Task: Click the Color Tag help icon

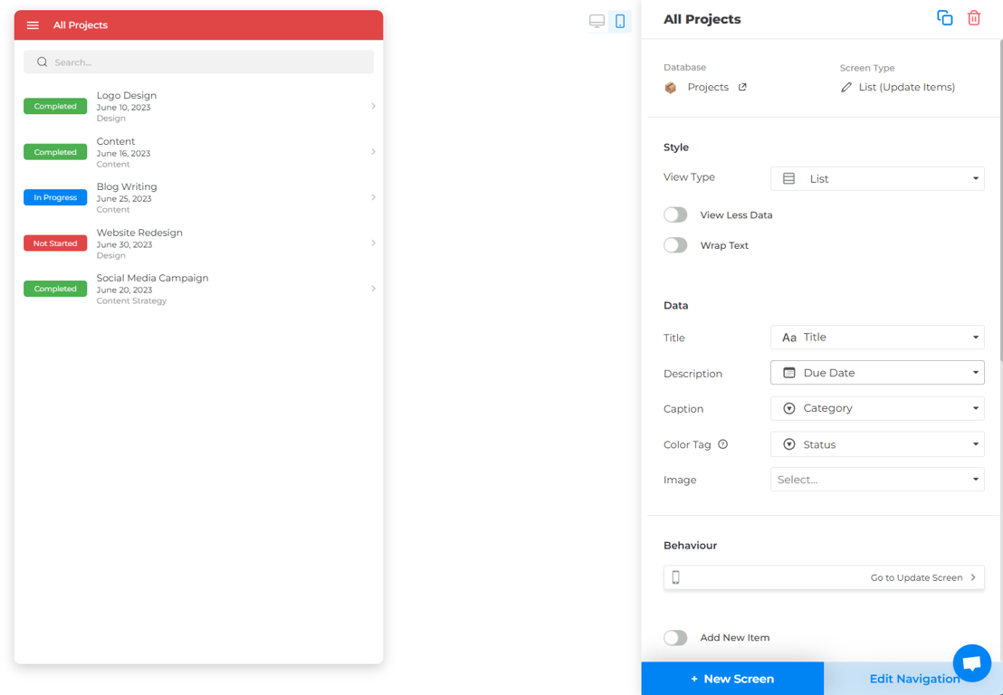Action: (722, 443)
